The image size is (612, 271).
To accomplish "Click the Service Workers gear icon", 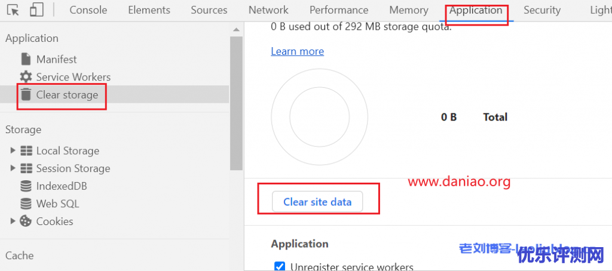I will coord(26,77).
